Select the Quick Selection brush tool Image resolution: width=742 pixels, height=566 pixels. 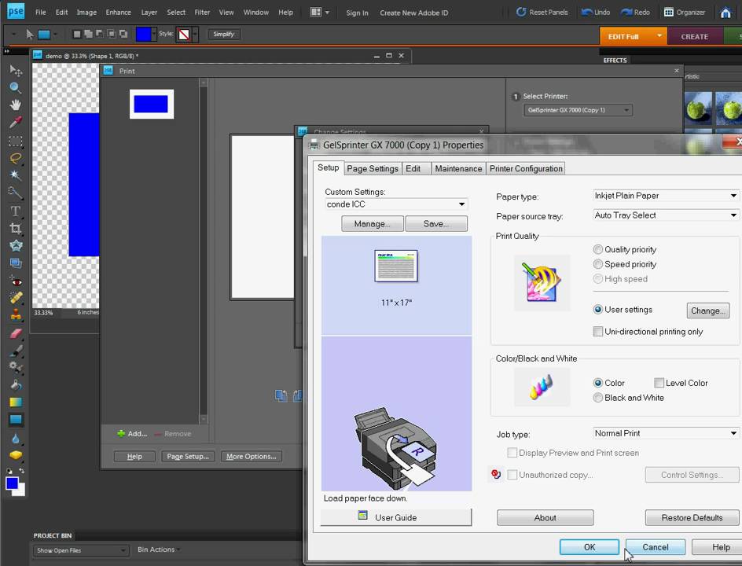(x=16, y=193)
